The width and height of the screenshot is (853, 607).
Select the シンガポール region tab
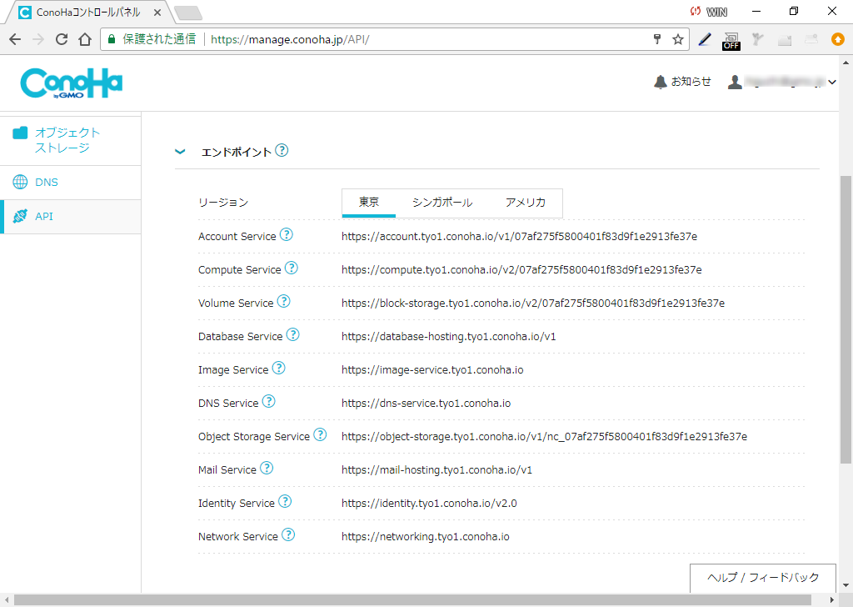tap(442, 203)
